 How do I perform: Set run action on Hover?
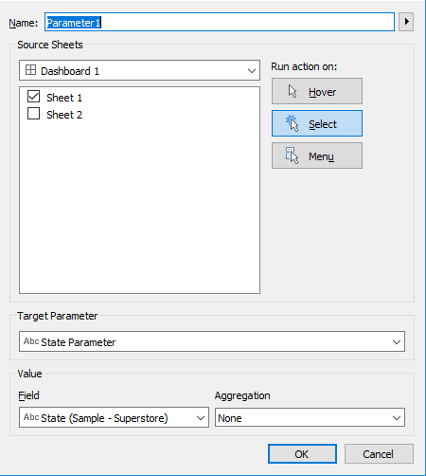pyautogui.click(x=317, y=91)
